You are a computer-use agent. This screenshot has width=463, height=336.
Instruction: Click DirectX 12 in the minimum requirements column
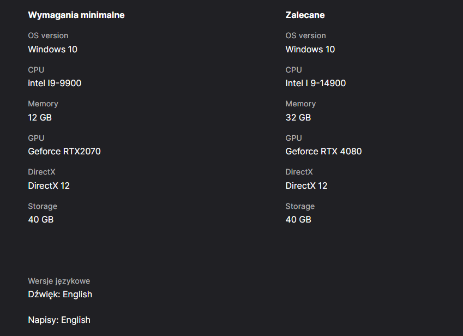point(49,185)
